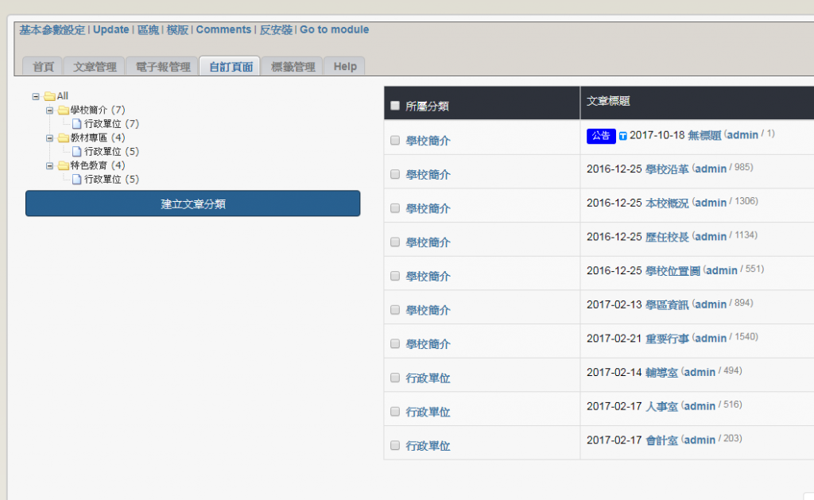Click the folder icon beside 教材專區 (4)

click(64, 138)
